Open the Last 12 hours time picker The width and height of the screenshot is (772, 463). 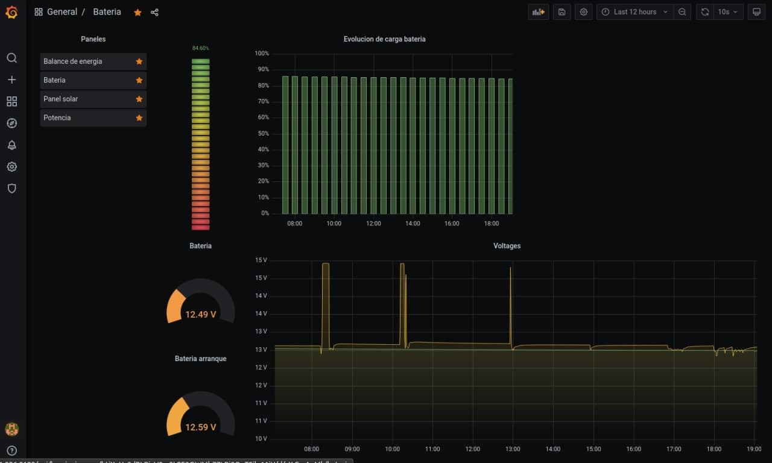635,12
